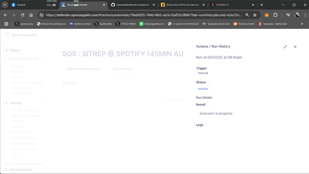Open API Keys settings
Viewport: 309px width, 174px height.
[17, 121]
